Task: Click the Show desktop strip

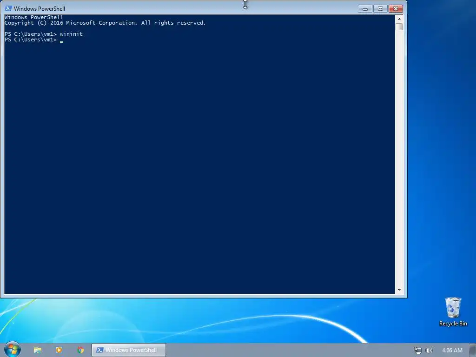Action: pyautogui.click(x=473, y=350)
